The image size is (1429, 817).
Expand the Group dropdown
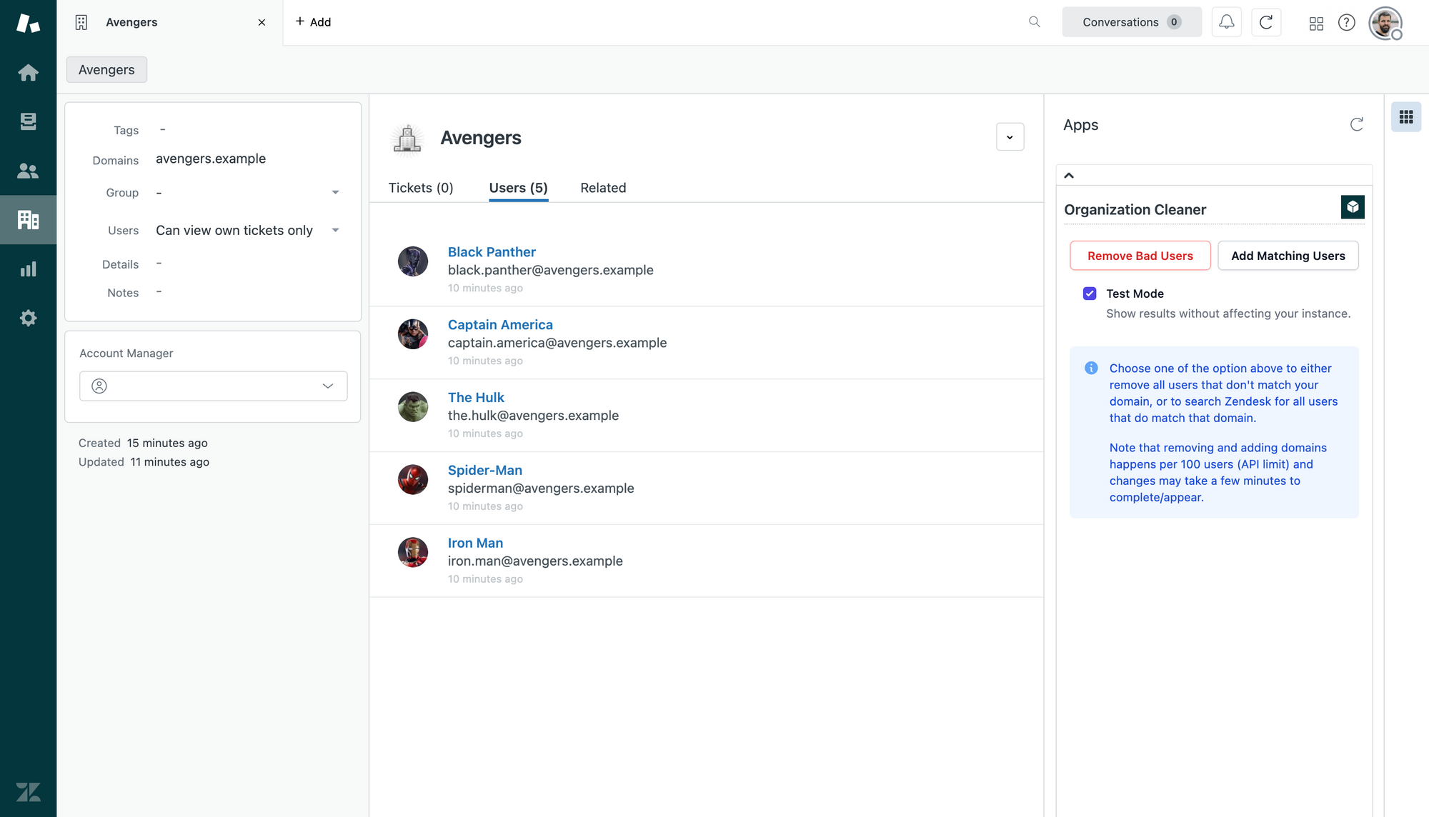pyautogui.click(x=335, y=193)
